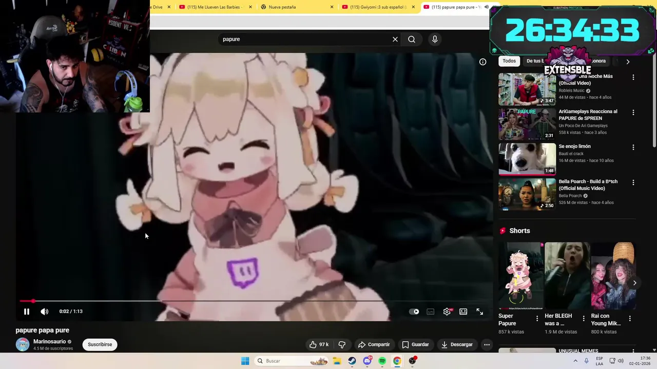Open Steam from the taskbar

click(352, 361)
